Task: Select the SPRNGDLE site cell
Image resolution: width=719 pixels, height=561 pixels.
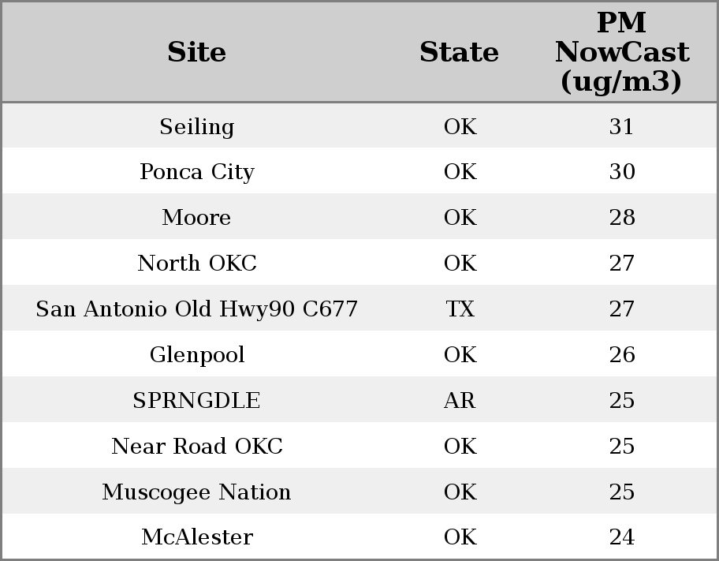Action: click(196, 400)
